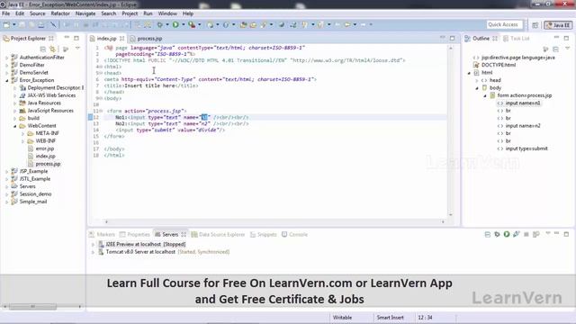Click Collapse All icon in Project Explorer

point(43,49)
